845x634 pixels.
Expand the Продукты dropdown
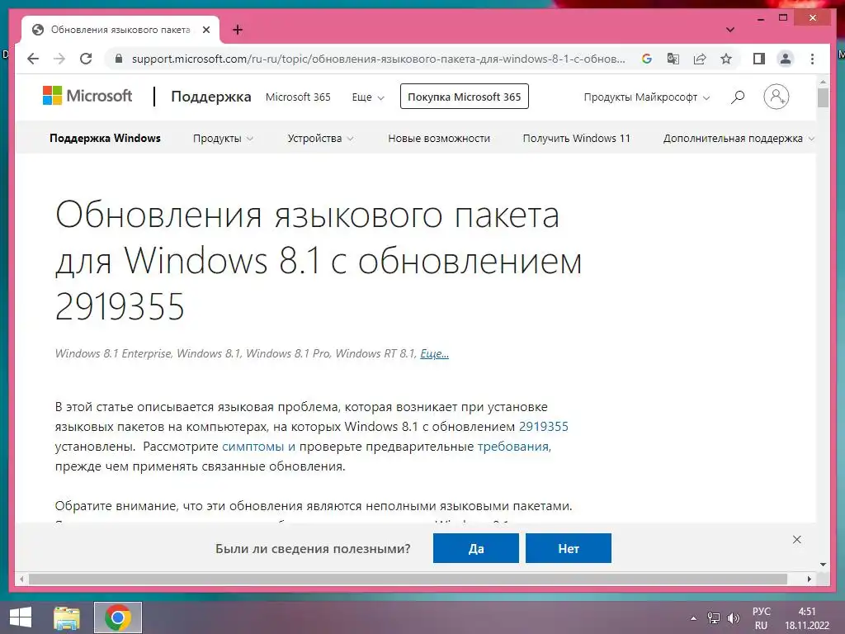click(223, 139)
